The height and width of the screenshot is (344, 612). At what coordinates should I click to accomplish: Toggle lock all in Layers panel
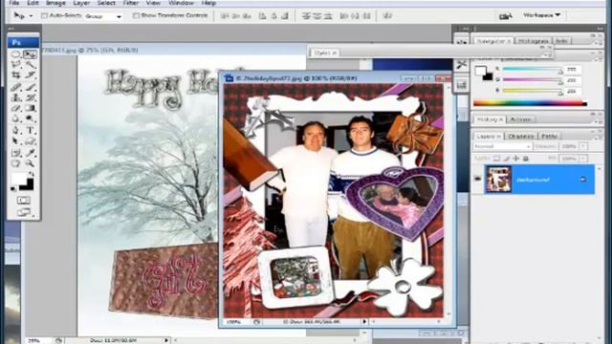[526, 159]
